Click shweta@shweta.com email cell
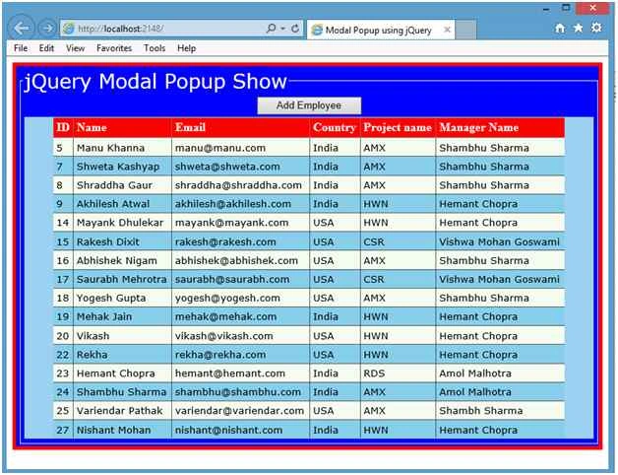 (x=240, y=167)
